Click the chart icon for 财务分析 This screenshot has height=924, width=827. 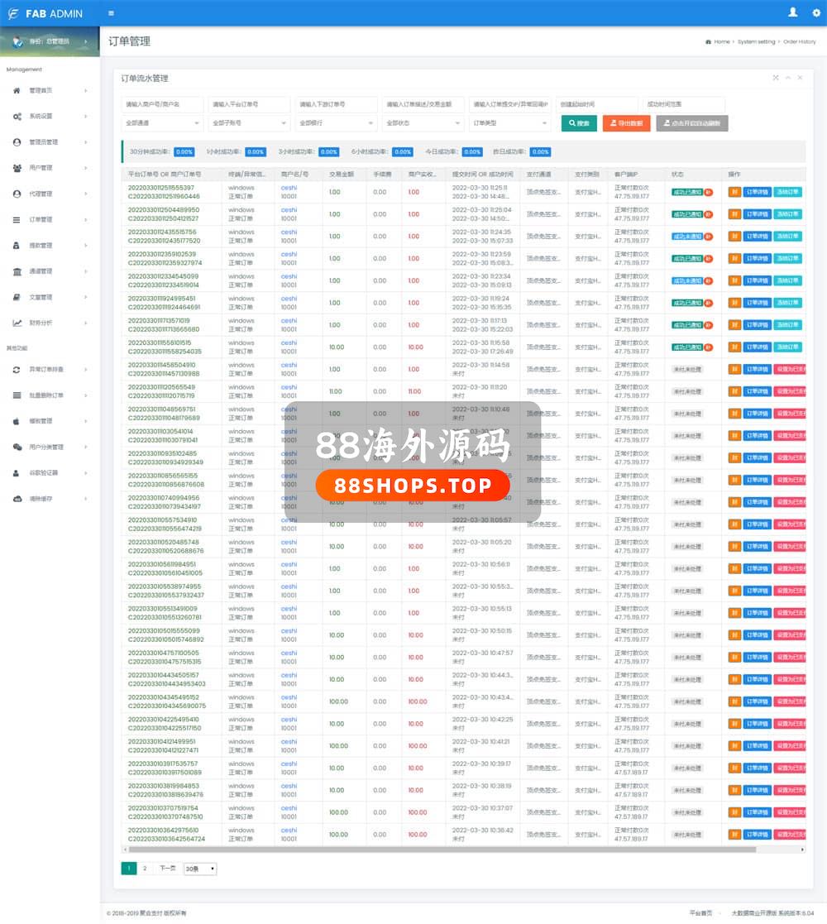tap(17, 323)
